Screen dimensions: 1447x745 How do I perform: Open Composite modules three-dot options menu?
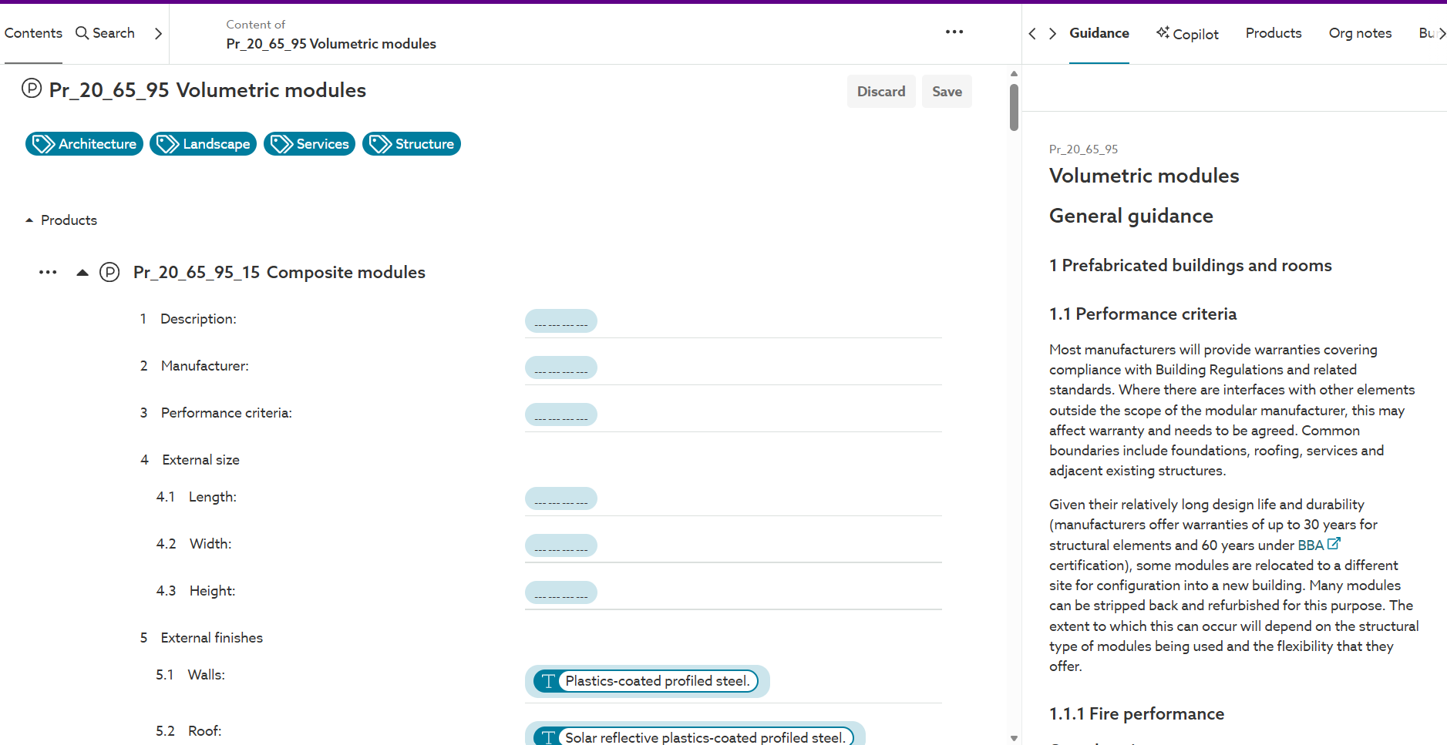[48, 273]
